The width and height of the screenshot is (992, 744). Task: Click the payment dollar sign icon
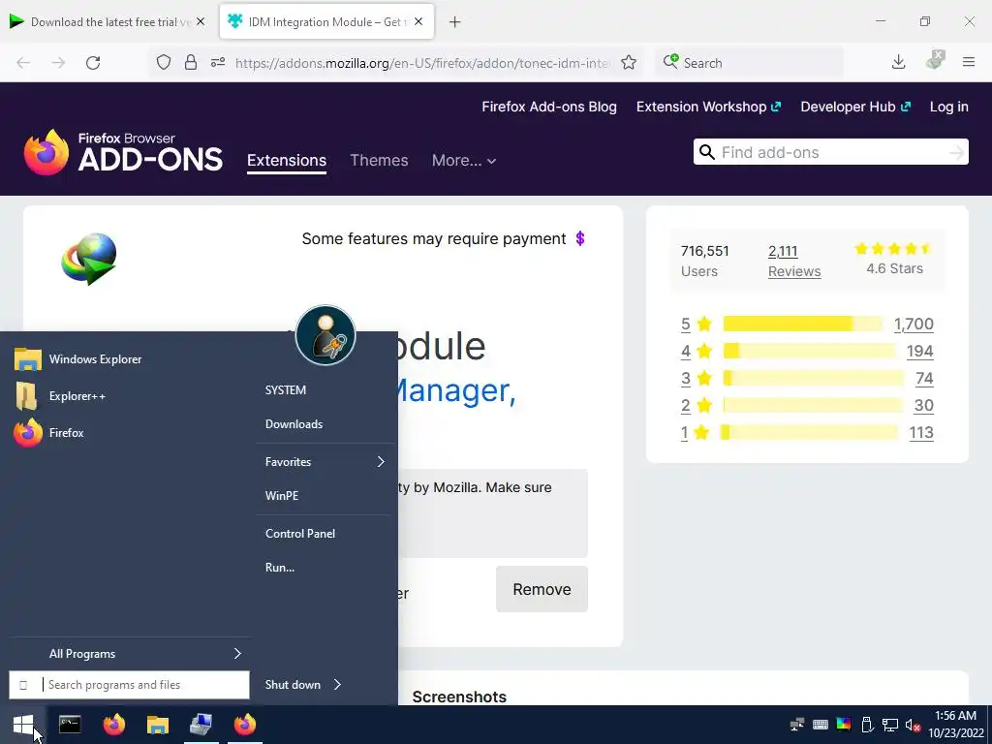click(580, 238)
